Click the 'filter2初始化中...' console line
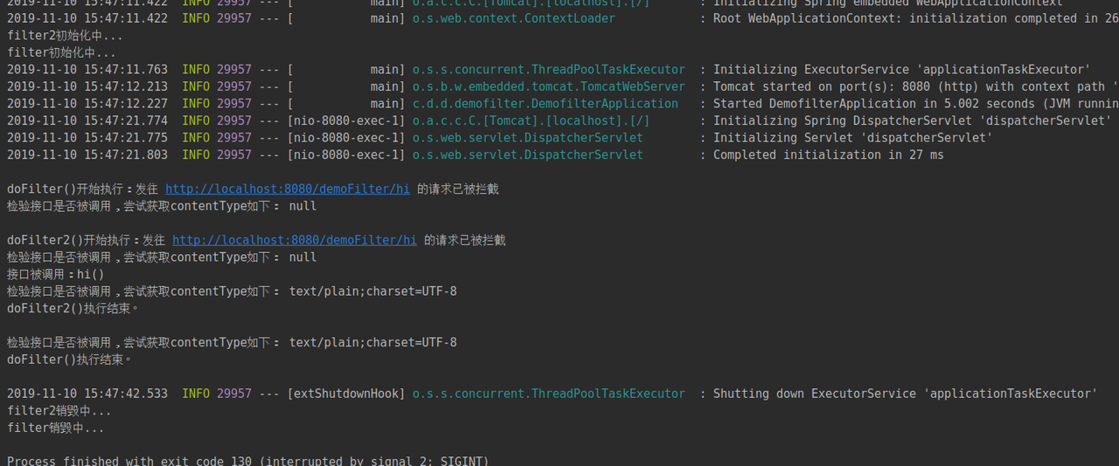 coord(65,36)
